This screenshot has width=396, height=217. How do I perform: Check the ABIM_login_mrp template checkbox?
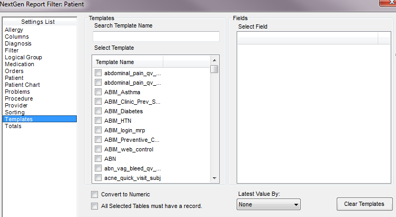point(98,130)
